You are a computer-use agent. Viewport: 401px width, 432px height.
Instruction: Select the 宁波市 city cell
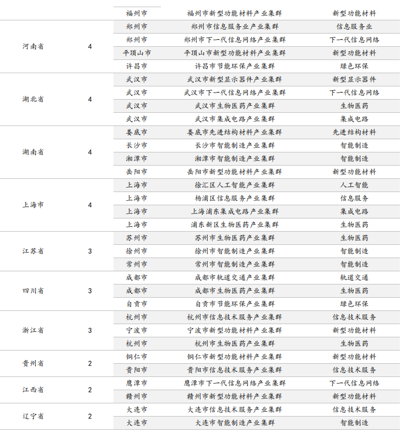(137, 330)
